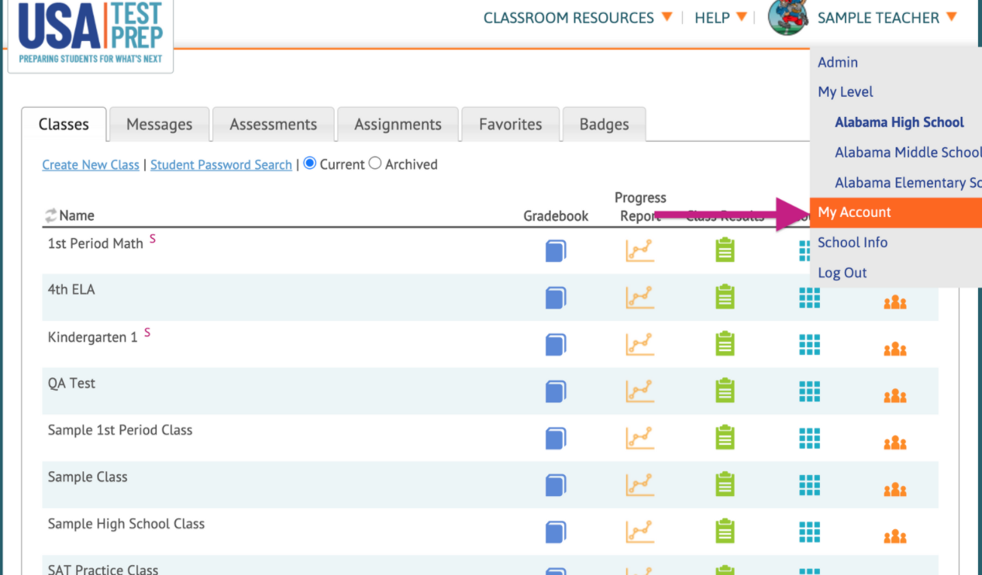
Task: Click orange people icon in 4th ELA row
Action: pos(895,302)
